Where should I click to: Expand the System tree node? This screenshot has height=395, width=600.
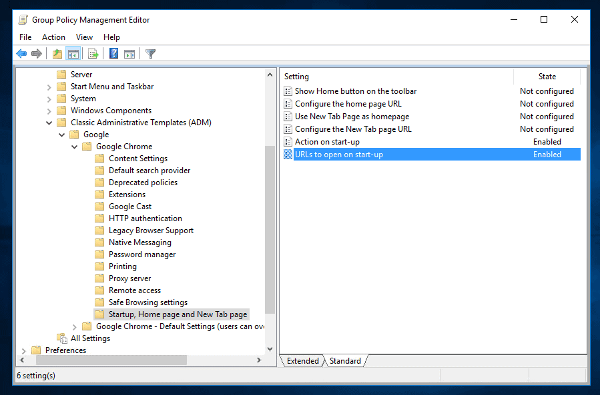(x=49, y=99)
